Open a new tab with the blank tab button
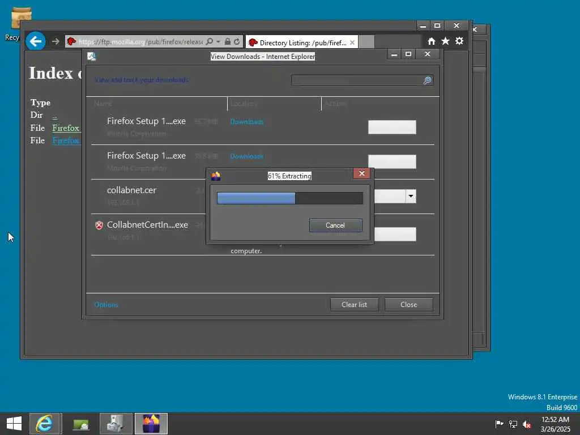This screenshot has height=435, width=580. [366, 42]
